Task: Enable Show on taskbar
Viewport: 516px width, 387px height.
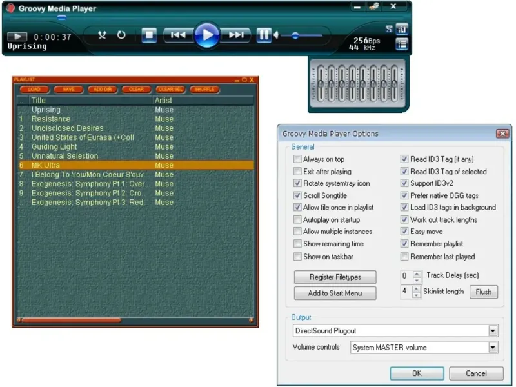Action: (x=297, y=257)
